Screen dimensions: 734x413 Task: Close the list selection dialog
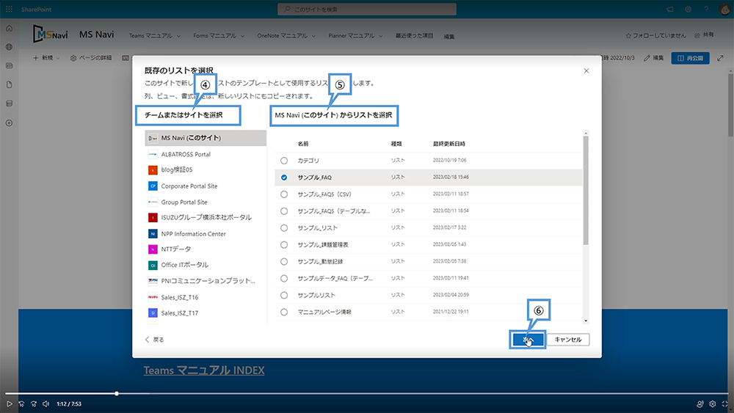(x=586, y=70)
